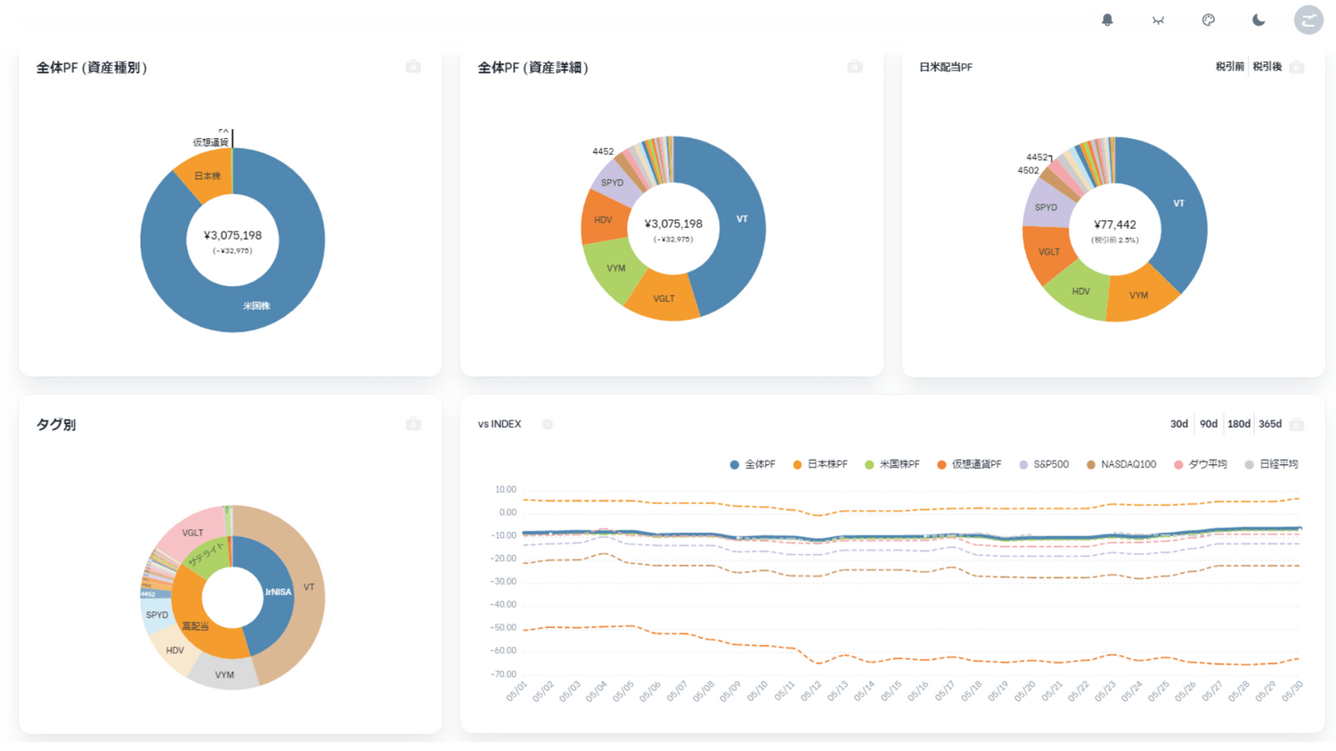Click VGLT slice in 日米配当PF donut
The width and height of the screenshot is (1336, 751).
click(x=1049, y=252)
